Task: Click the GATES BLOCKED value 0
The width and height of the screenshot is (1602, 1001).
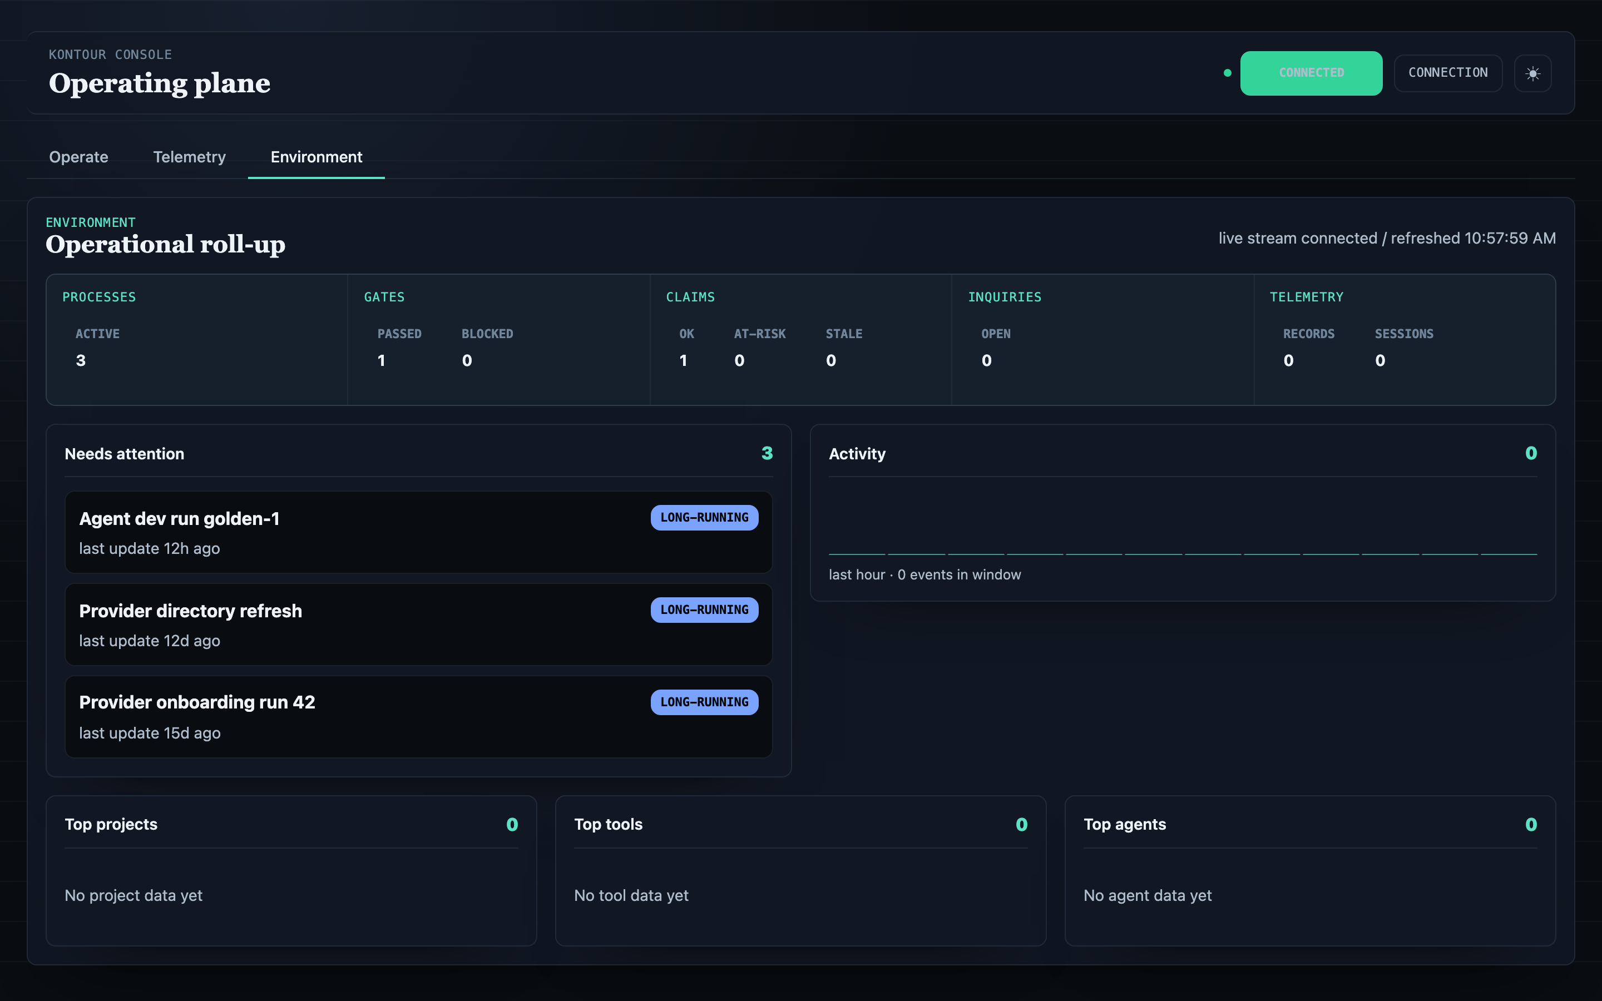Action: click(467, 361)
